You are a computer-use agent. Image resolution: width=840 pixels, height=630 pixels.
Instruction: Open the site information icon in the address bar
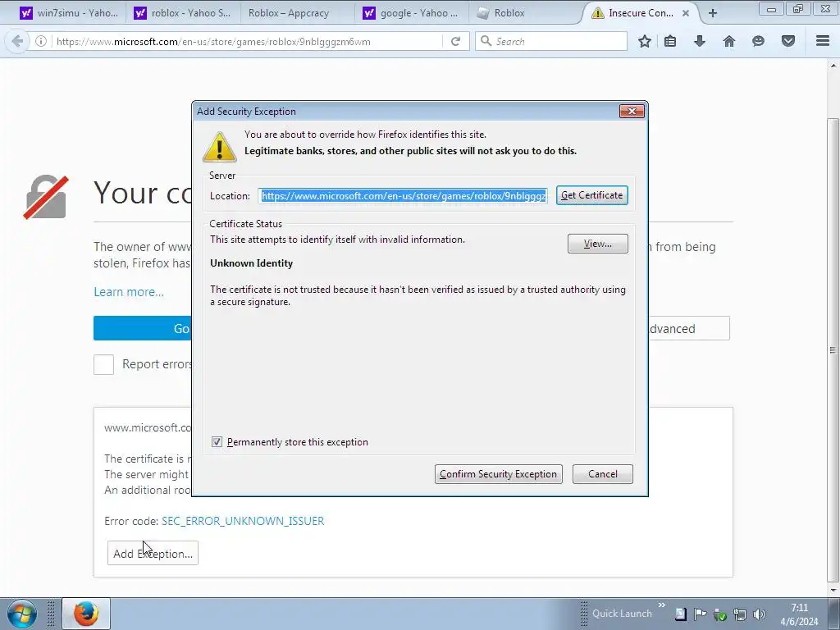(x=41, y=41)
